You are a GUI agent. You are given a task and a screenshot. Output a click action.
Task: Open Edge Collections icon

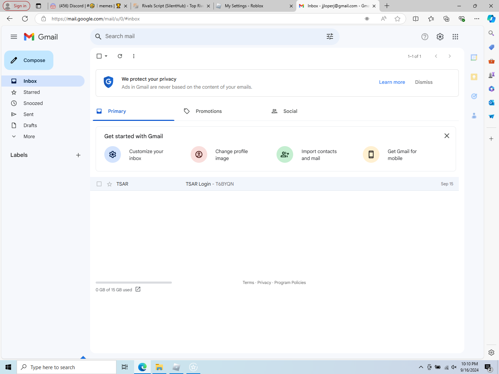coord(446,19)
